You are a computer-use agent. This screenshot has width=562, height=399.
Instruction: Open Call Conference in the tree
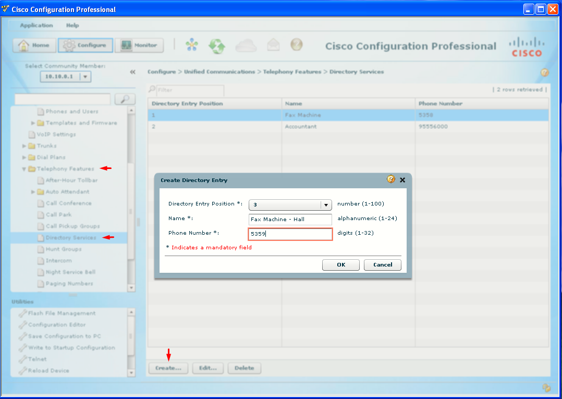coord(68,203)
